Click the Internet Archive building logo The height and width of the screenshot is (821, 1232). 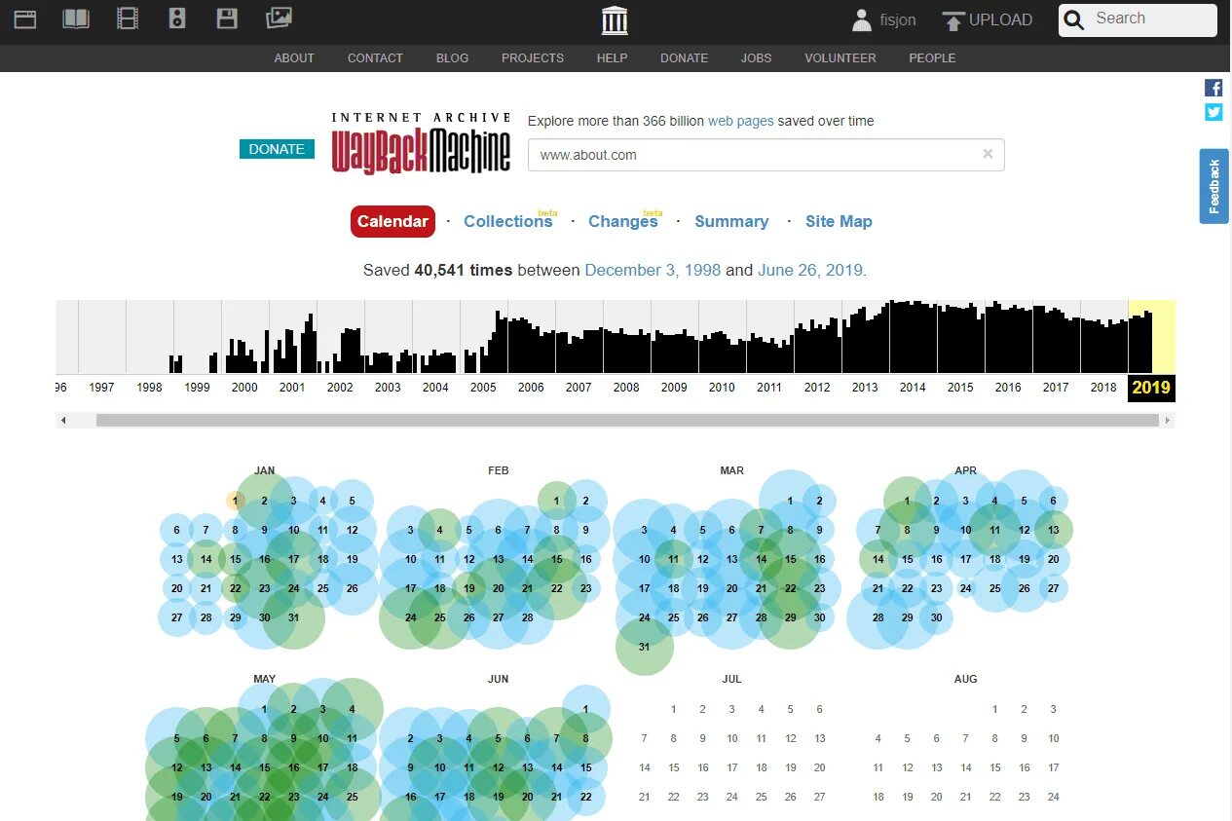[616, 19]
